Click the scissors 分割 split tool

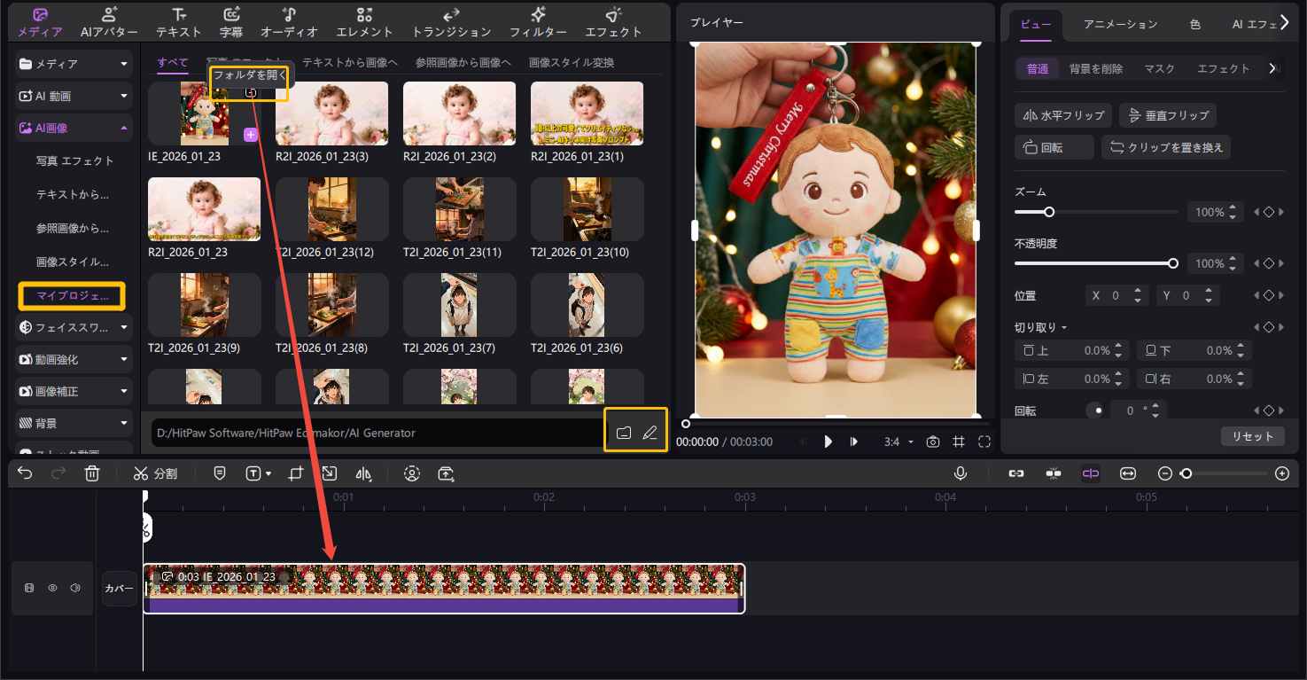[x=156, y=473]
